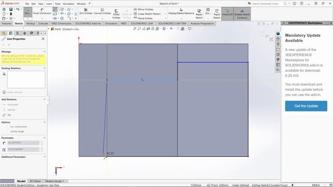Click the Offset Entities tool
Screen dimensions: 333x187
coord(116,14)
